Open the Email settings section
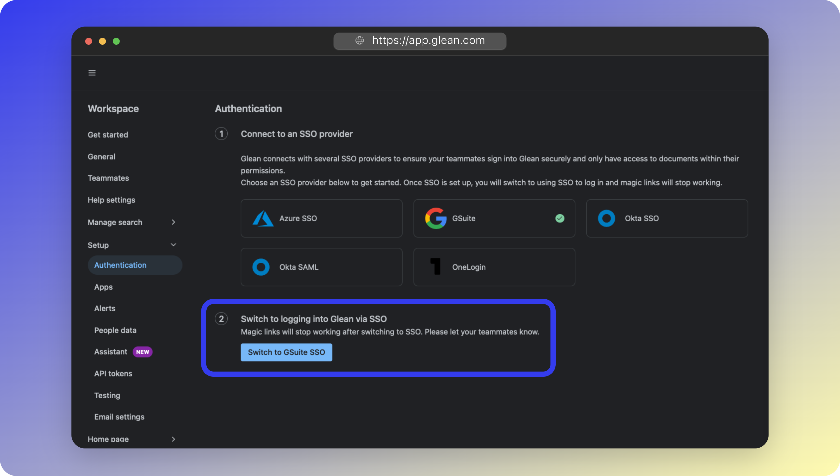Screen dimensions: 840x476 [x=119, y=416]
